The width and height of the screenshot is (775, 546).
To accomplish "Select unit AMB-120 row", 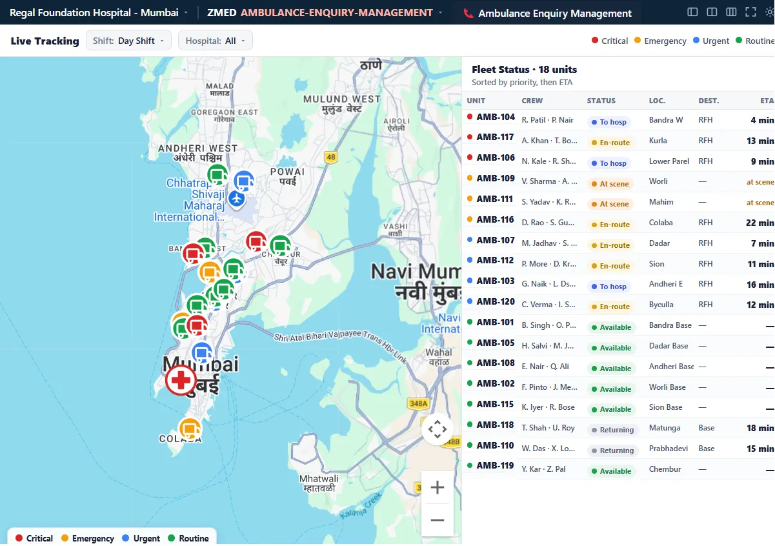I will coord(618,305).
